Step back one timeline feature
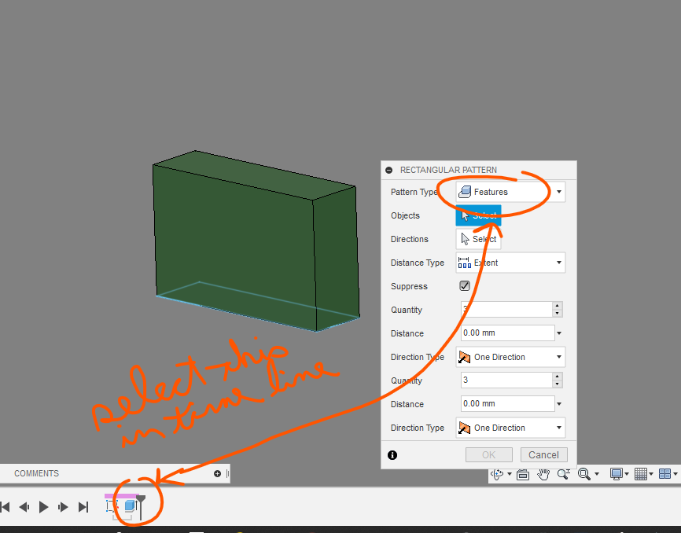The image size is (681, 533). pyautogui.click(x=24, y=506)
